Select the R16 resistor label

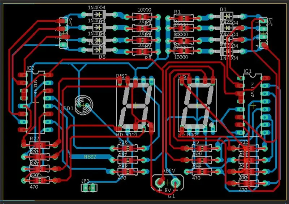point(123,142)
